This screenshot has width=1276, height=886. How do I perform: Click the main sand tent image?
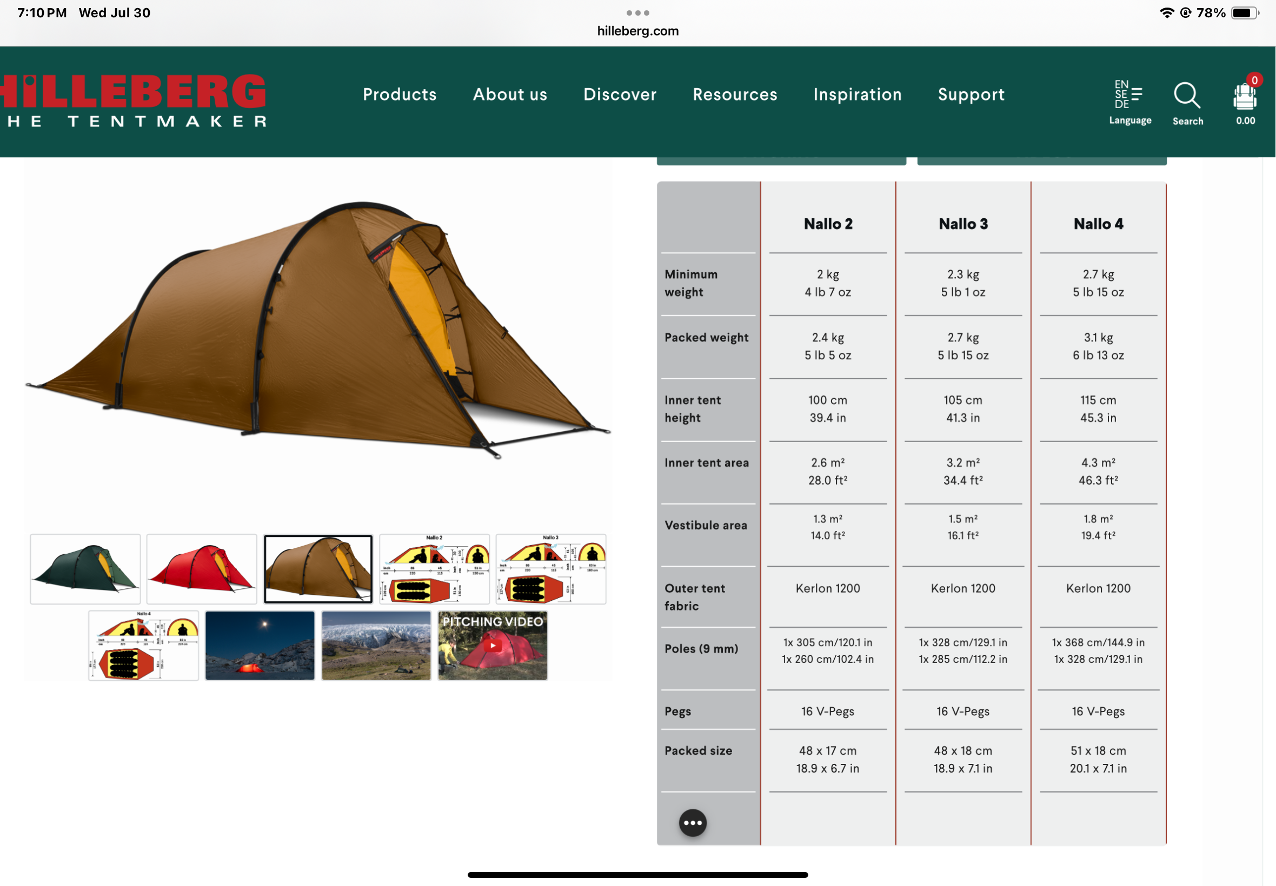point(318,330)
